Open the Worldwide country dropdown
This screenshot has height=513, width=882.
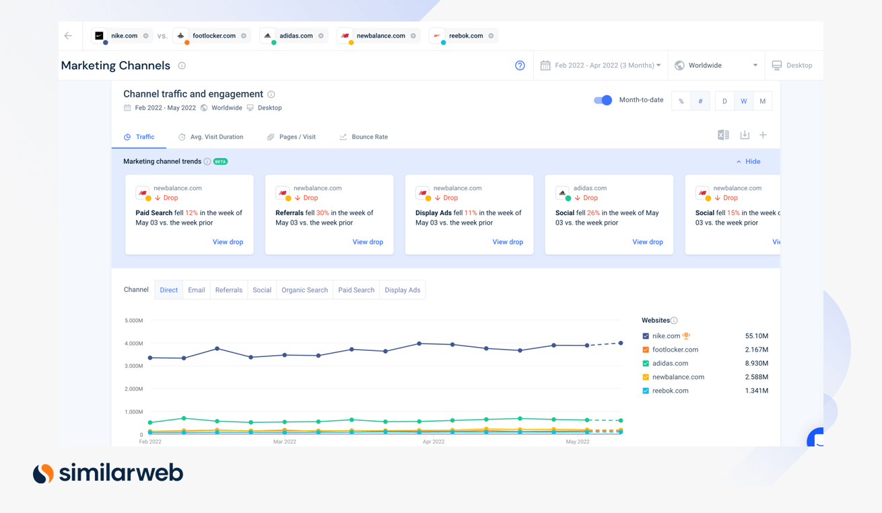pyautogui.click(x=716, y=65)
